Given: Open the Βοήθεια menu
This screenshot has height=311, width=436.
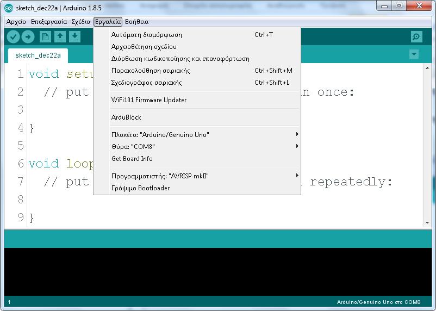Looking at the screenshot, I should click(x=137, y=22).
